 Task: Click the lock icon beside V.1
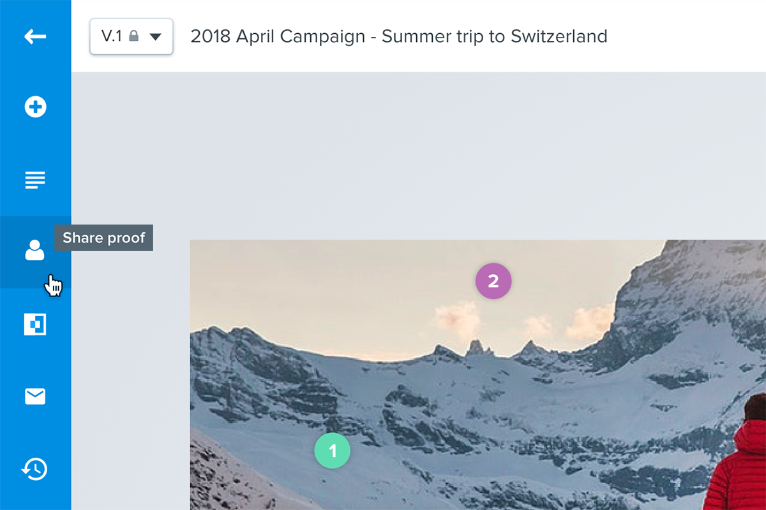click(133, 36)
